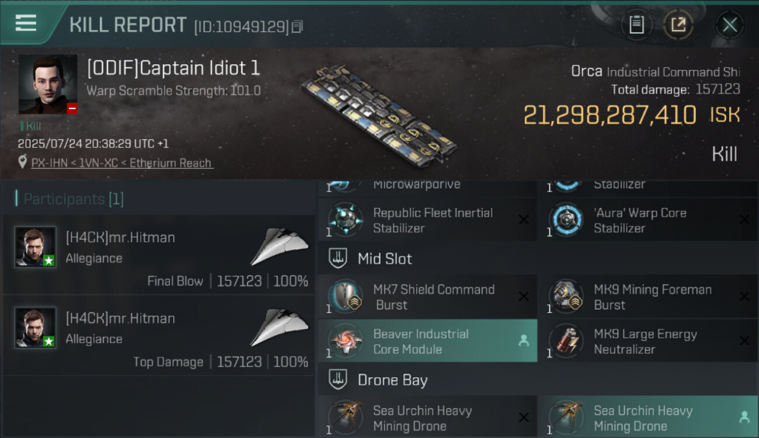Click mr.Hitman's Top Damage ship icon
The image size is (759, 438).
[x=280, y=328]
